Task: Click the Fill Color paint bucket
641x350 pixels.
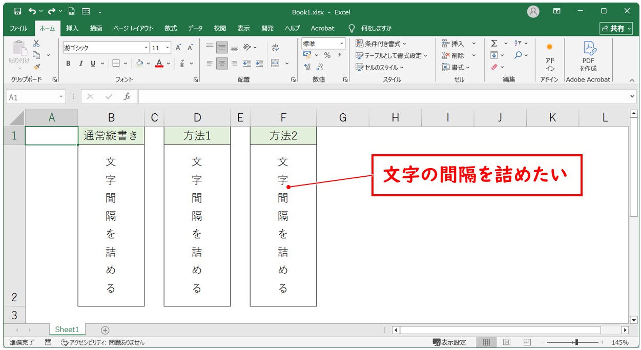Action: tap(139, 64)
